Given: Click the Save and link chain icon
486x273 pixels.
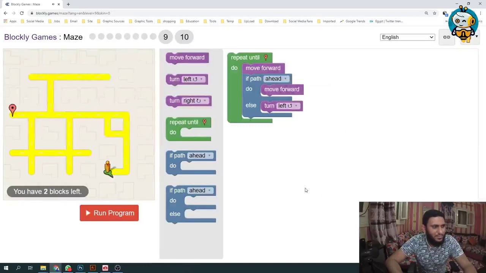Looking at the screenshot, I should click(447, 37).
